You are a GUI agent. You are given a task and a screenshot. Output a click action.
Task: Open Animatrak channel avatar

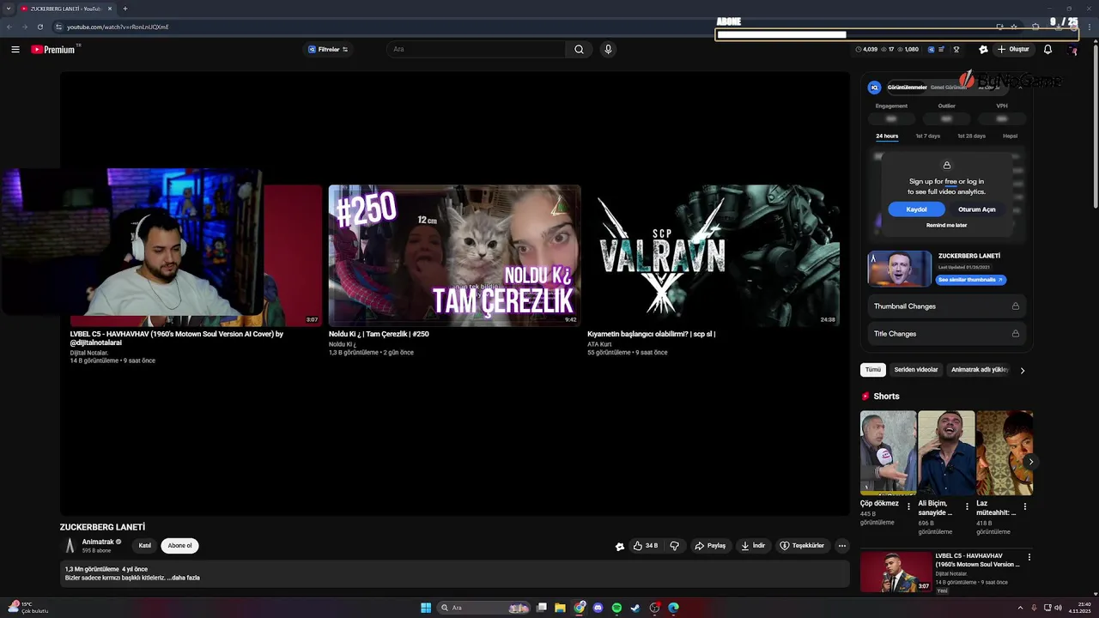70,546
